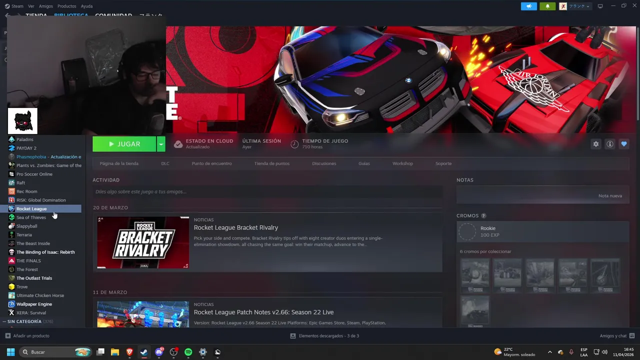Screen dimensions: 640x360
Task: Open Rocket League Bracket Rivalry article
Action: (x=236, y=227)
